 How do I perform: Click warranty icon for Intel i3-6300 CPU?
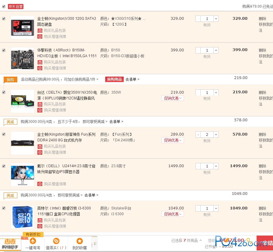coord(40,226)
